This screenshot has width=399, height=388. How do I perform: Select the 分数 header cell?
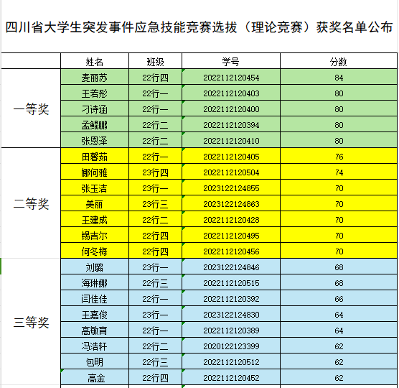click(339, 61)
